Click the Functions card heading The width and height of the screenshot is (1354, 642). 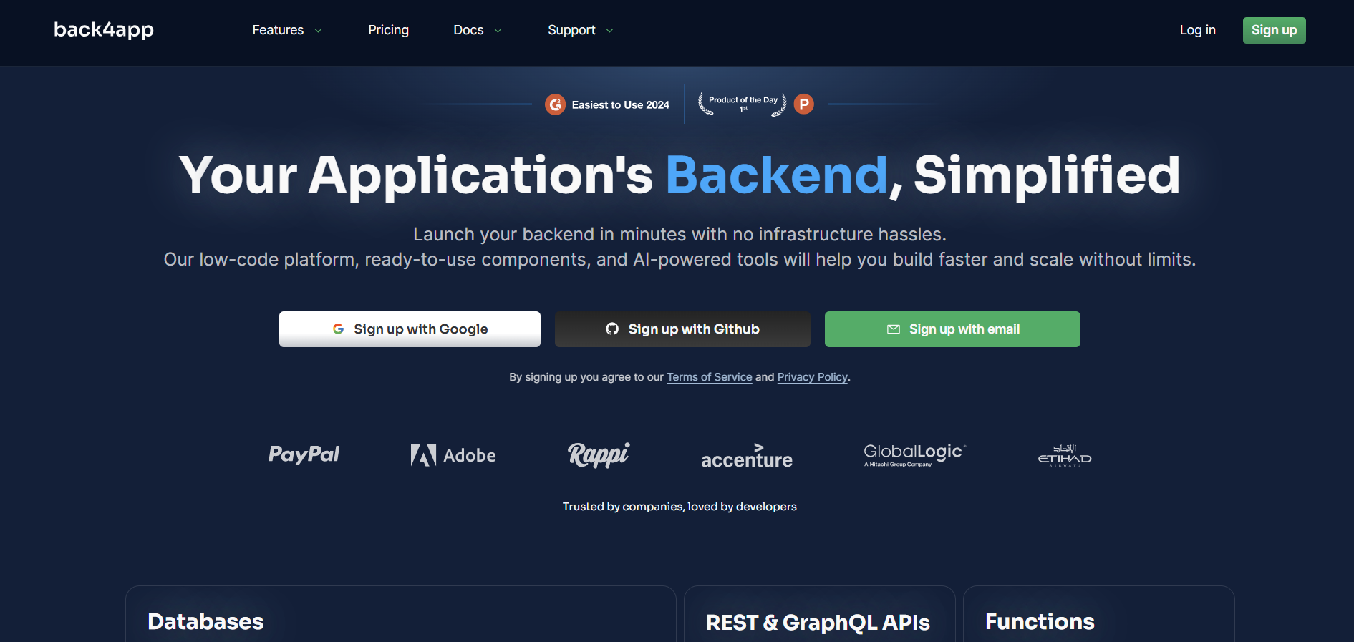pos(1040,621)
